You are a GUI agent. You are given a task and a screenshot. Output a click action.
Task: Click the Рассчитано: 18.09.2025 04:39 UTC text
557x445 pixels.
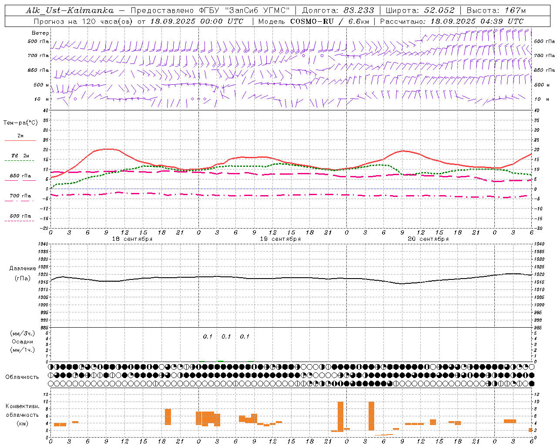[452, 21]
